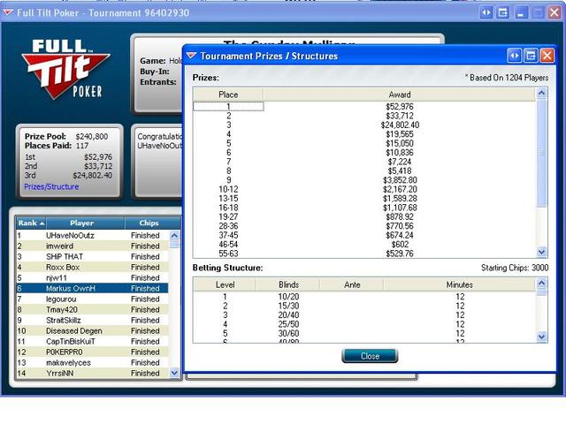Minimize the Full Tilt Poker tournament window
This screenshot has width=566, height=424.
point(521,13)
